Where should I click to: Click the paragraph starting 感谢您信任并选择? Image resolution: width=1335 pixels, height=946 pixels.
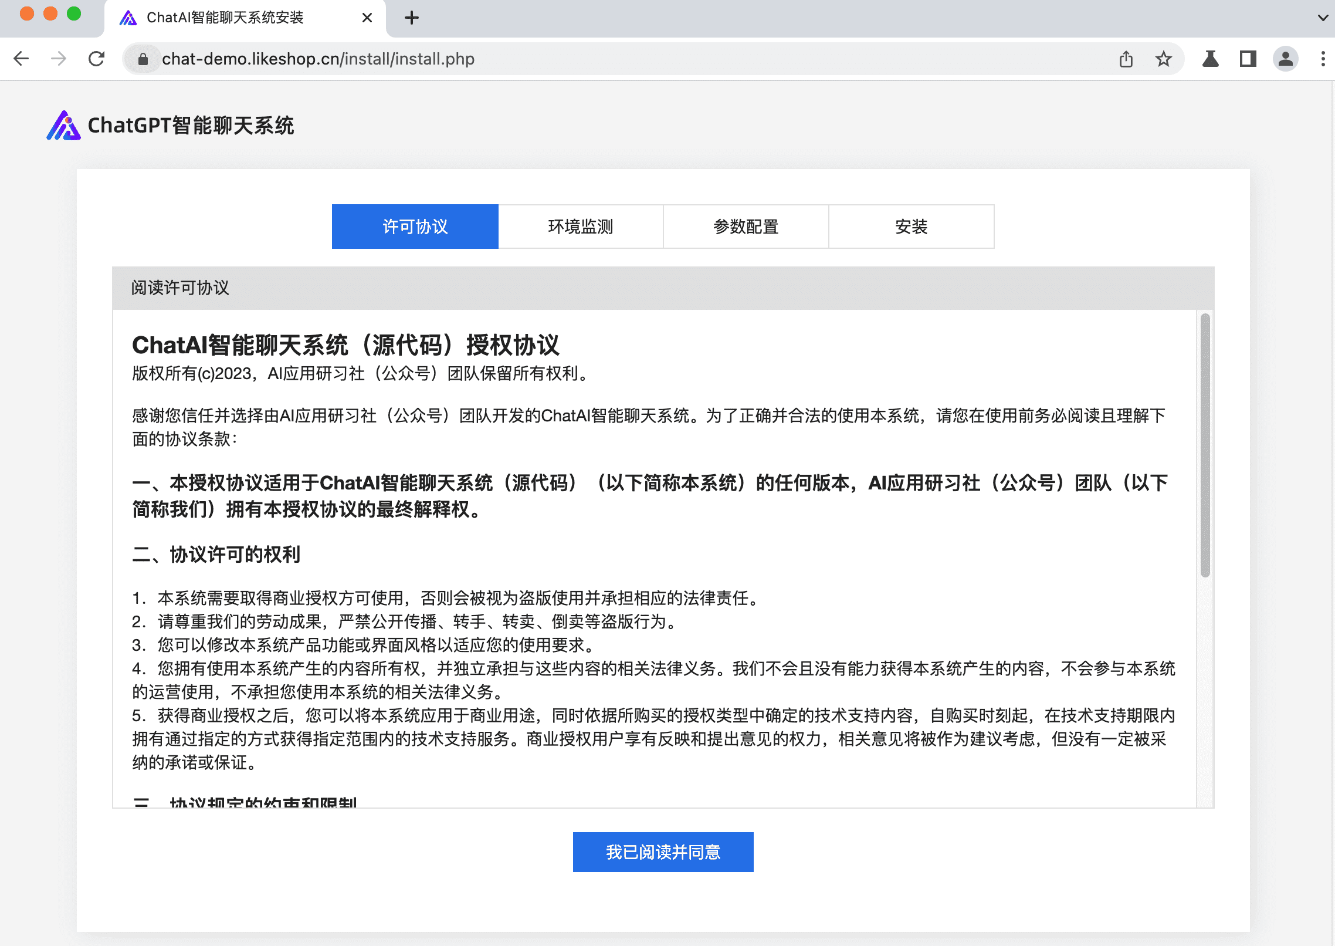pyautogui.click(x=649, y=427)
